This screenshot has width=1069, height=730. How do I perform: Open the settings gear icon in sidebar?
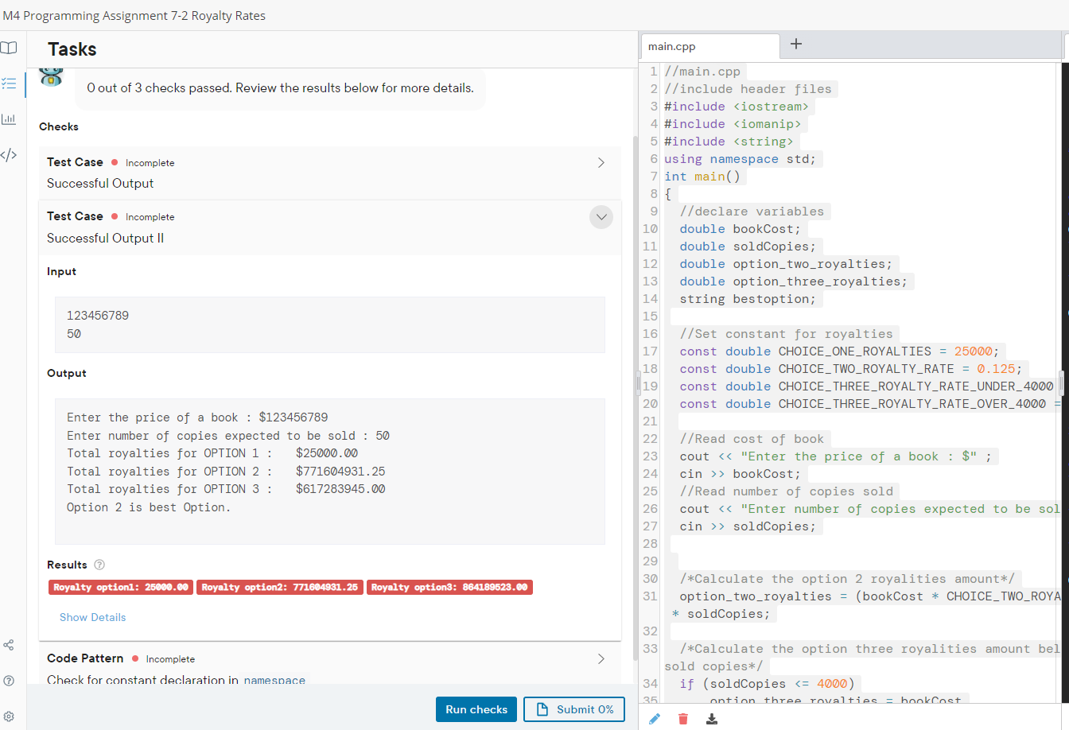click(x=9, y=716)
